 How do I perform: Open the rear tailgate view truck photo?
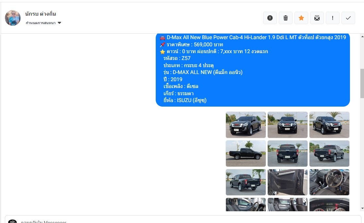point(288,154)
